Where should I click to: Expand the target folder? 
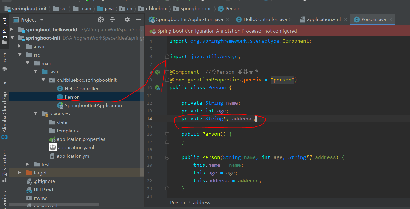pos(19,173)
